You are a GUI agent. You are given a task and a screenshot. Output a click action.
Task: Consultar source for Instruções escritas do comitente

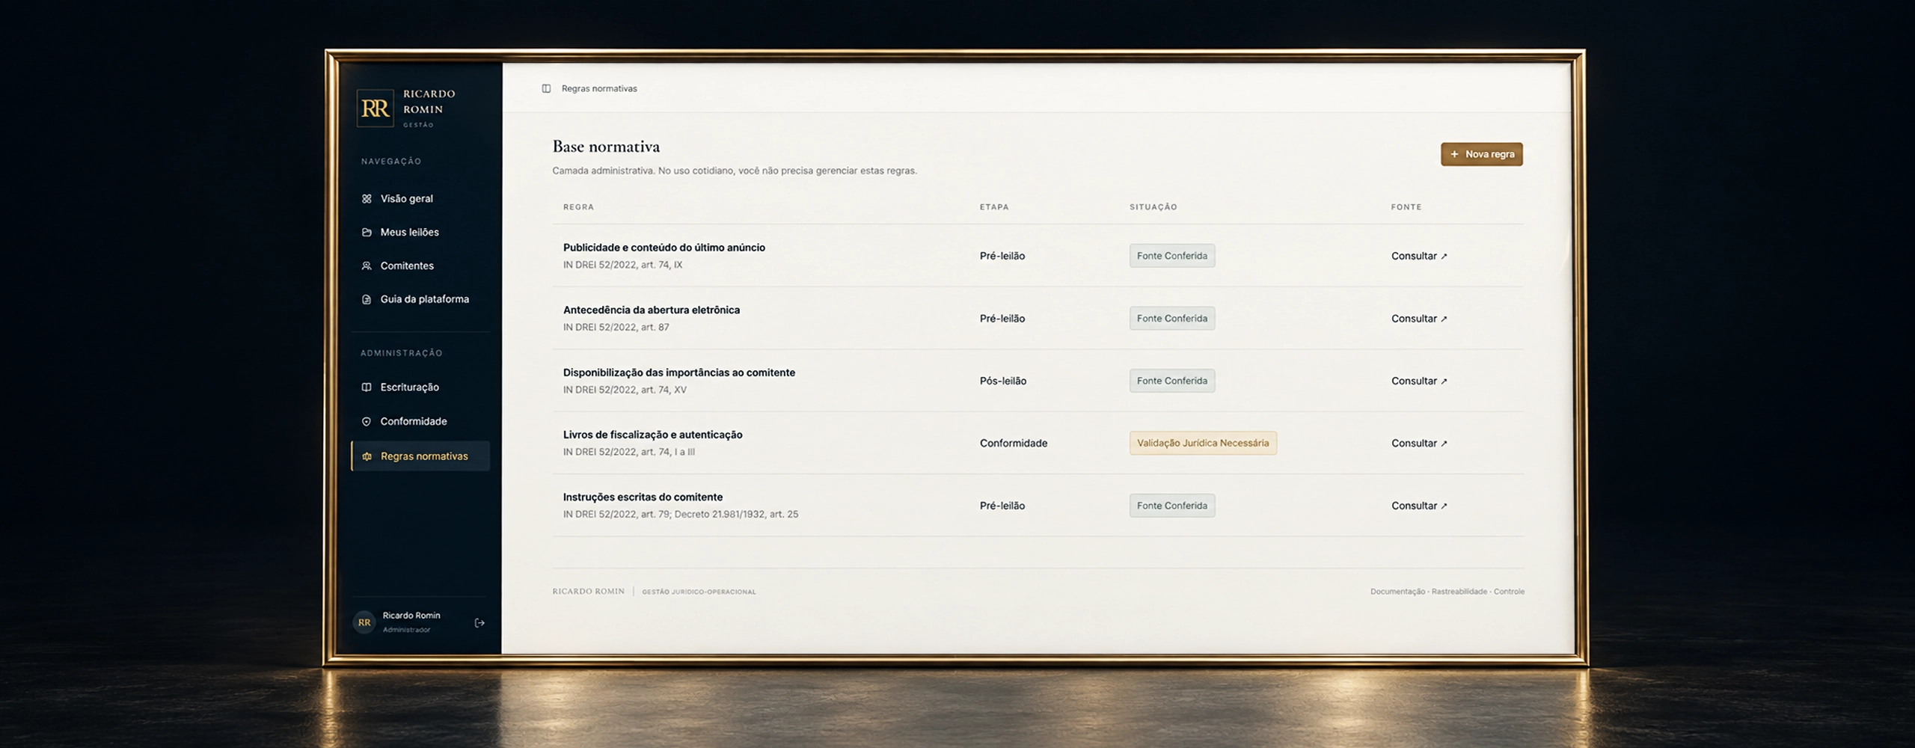[x=1419, y=506]
